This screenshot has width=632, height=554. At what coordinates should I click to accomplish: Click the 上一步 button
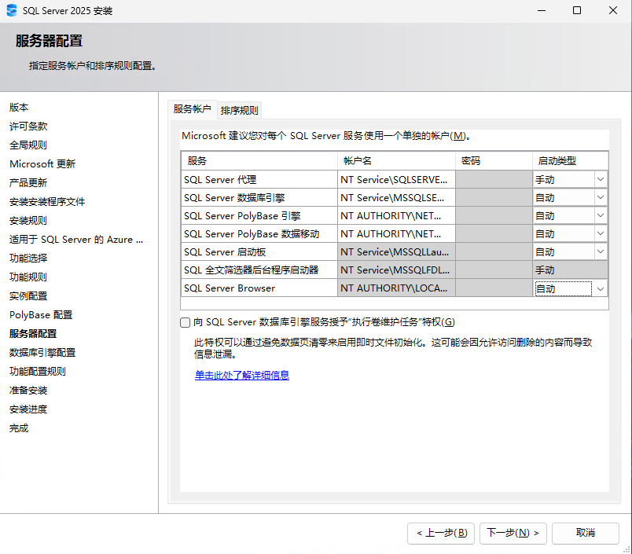[440, 533]
